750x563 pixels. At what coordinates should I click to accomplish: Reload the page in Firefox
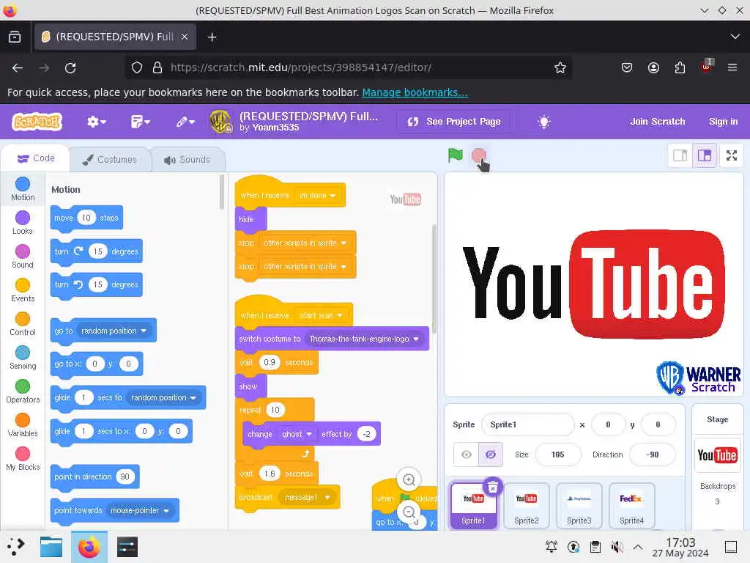coord(70,68)
